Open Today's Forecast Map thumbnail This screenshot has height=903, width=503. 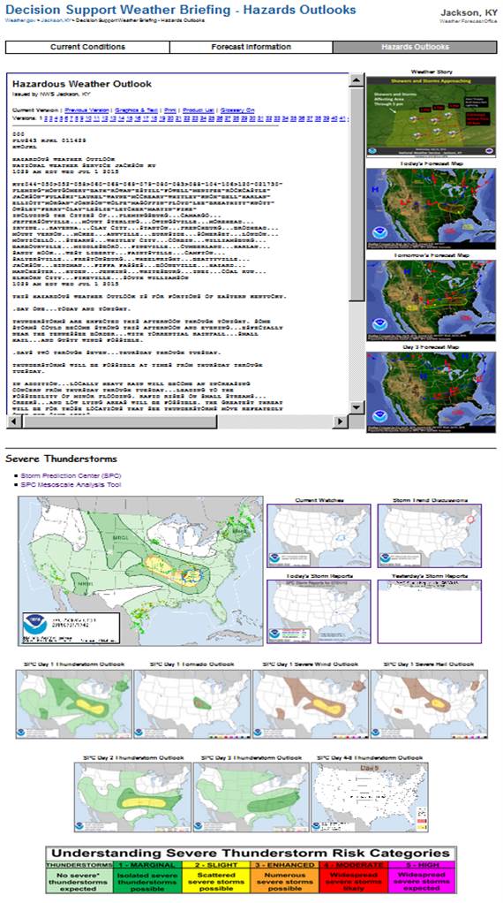(x=432, y=209)
